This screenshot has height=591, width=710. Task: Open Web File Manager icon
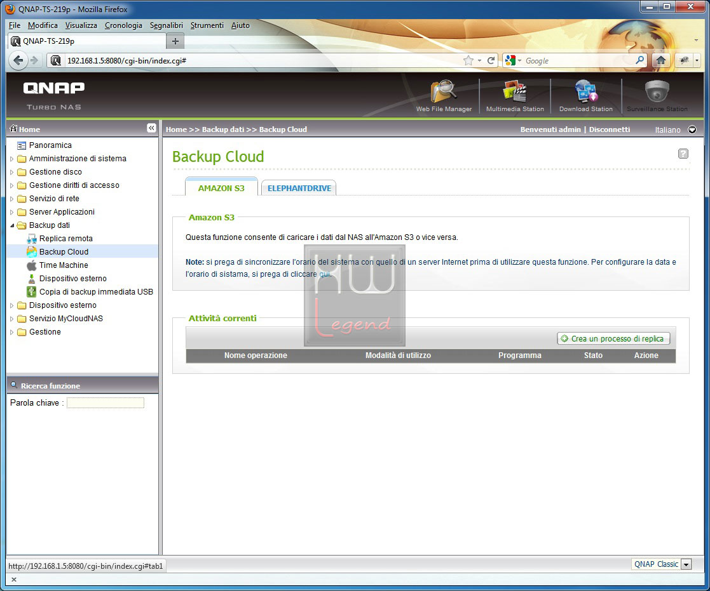point(444,92)
